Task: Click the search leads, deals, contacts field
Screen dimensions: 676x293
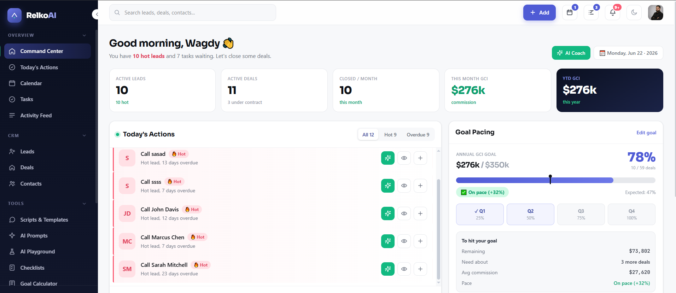Action: pyautogui.click(x=193, y=13)
